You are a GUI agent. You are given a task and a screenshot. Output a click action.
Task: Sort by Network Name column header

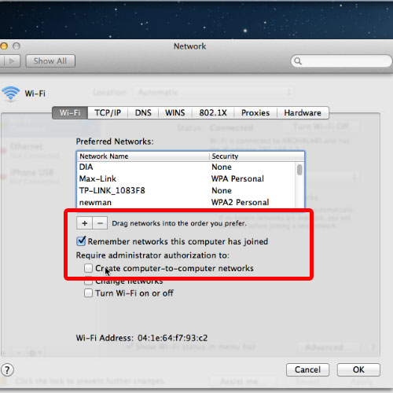coord(143,156)
